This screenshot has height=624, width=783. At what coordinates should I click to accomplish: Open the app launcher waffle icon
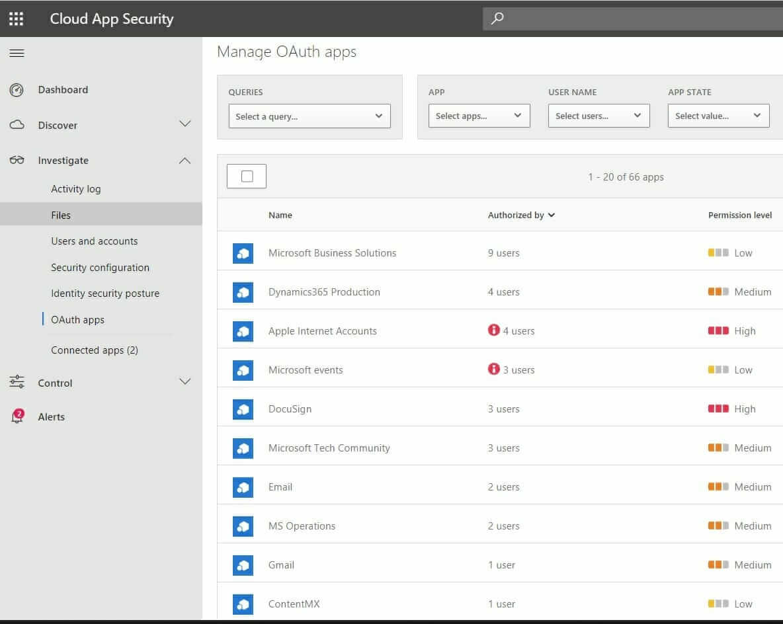pyautogui.click(x=16, y=19)
